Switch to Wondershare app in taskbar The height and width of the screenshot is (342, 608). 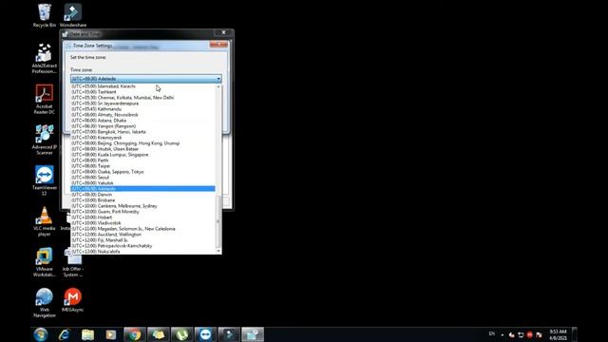(x=229, y=334)
